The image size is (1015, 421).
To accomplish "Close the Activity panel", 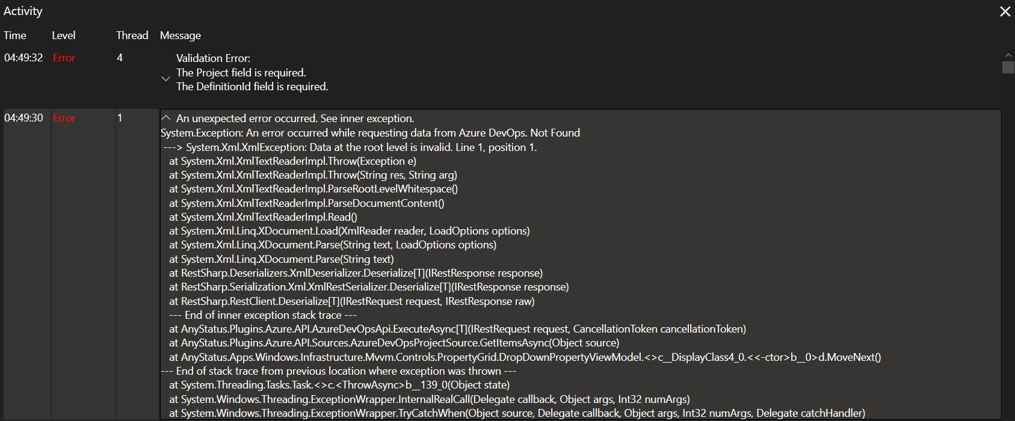I will [1005, 11].
